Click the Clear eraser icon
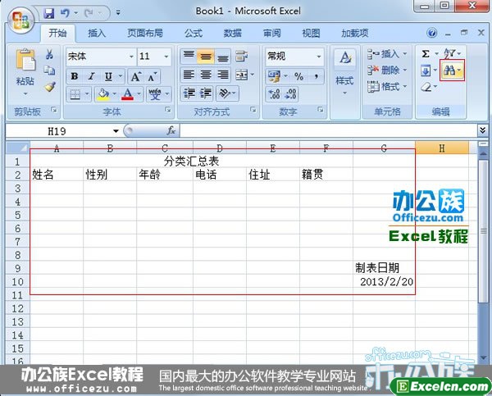 [426, 87]
